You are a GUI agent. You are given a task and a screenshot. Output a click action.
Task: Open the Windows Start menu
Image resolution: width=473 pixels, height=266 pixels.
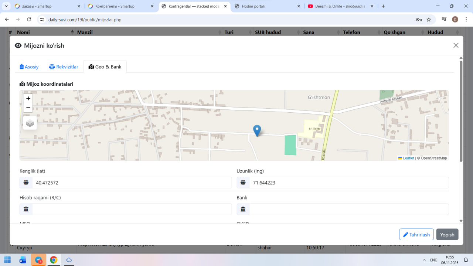click(7, 260)
